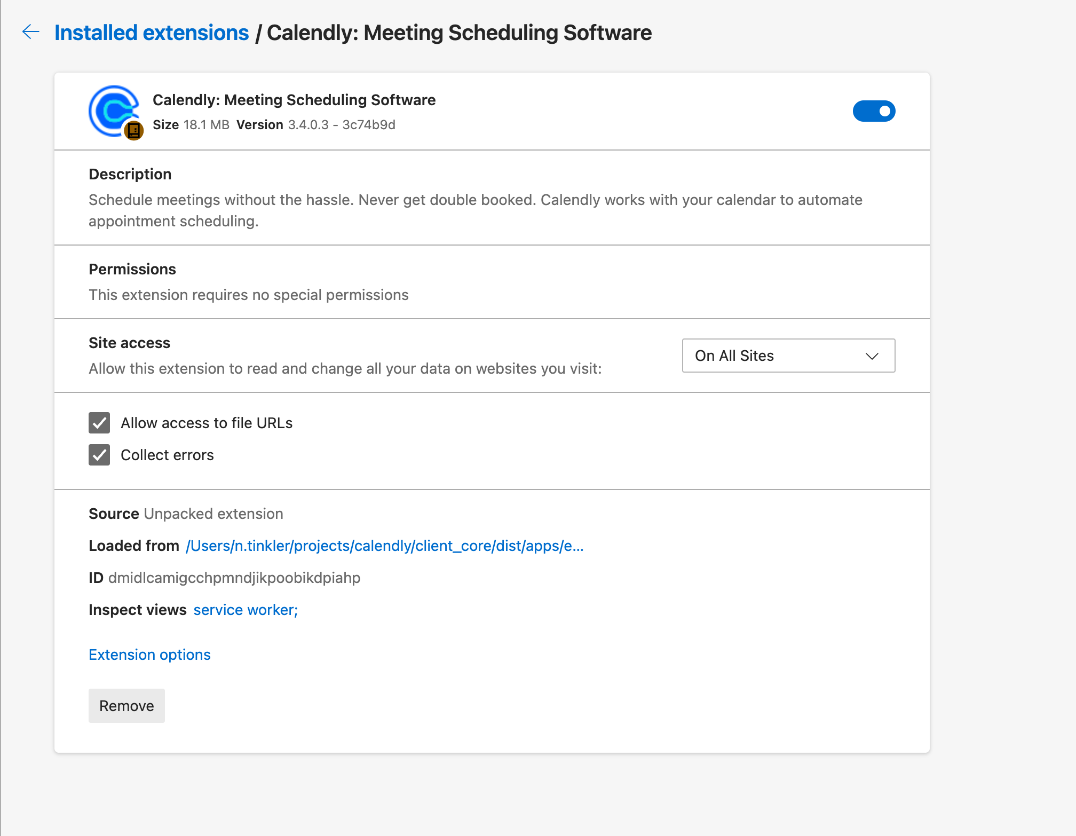Open the On All Sites dropdown
Image resolution: width=1076 pixels, height=836 pixels.
coord(788,356)
